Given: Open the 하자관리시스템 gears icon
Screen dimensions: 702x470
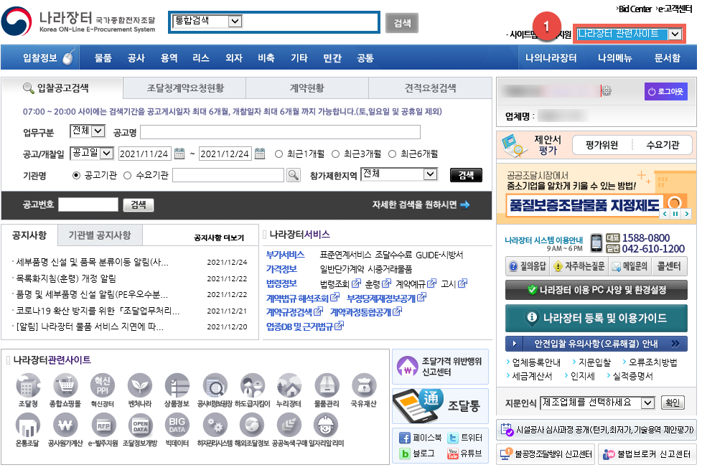Looking at the screenshot, I should click(215, 425).
